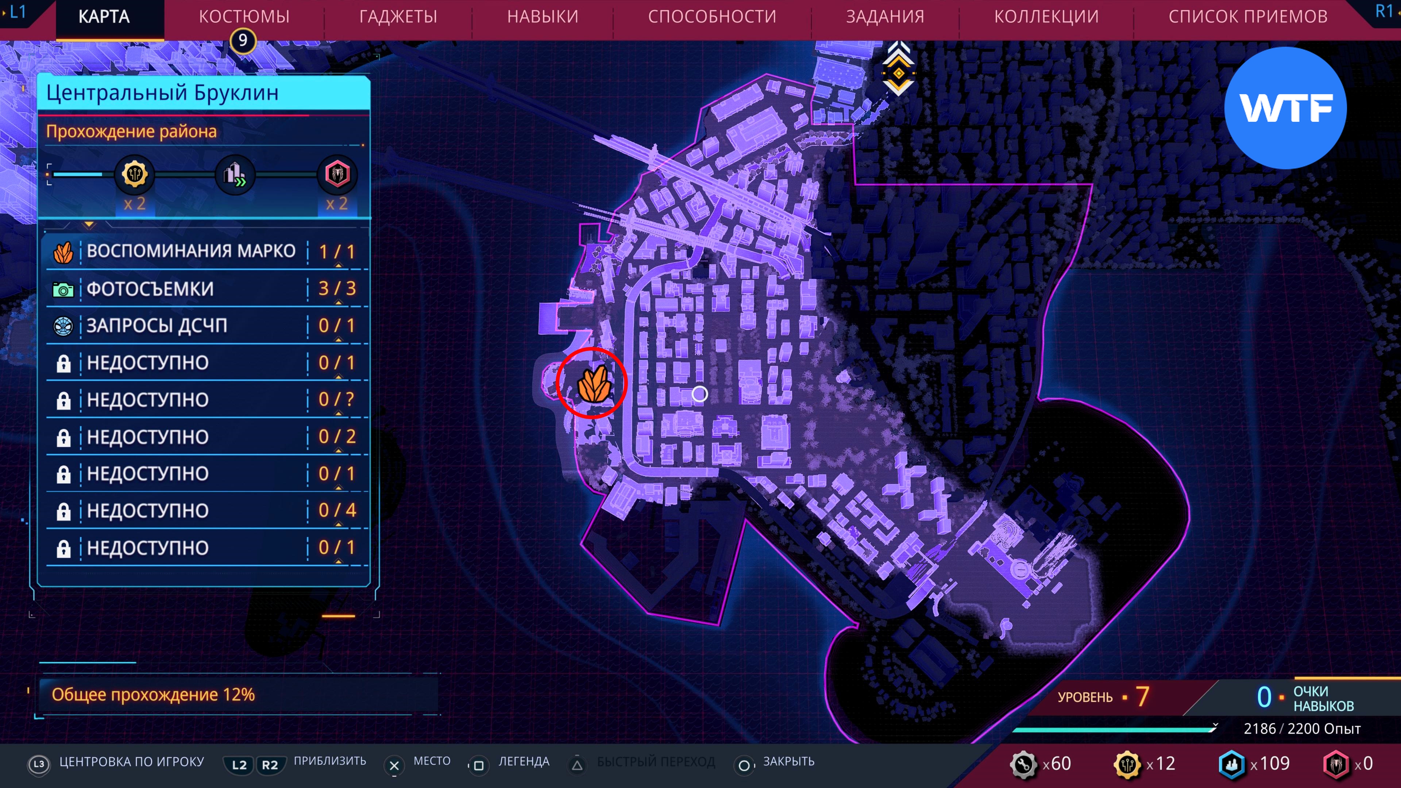
Task: Select the gold tech parts district reward icon
Action: (134, 175)
